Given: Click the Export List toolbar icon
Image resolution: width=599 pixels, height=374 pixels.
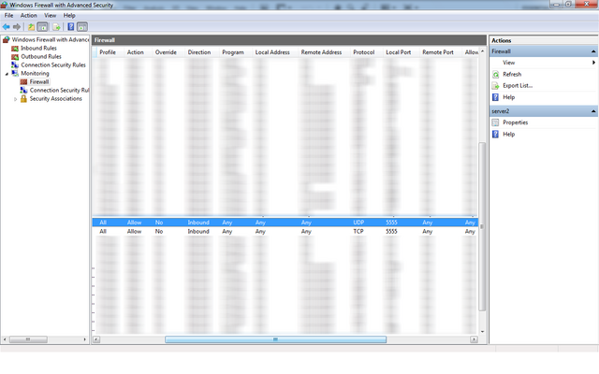Looking at the screenshot, I should tap(56, 27).
